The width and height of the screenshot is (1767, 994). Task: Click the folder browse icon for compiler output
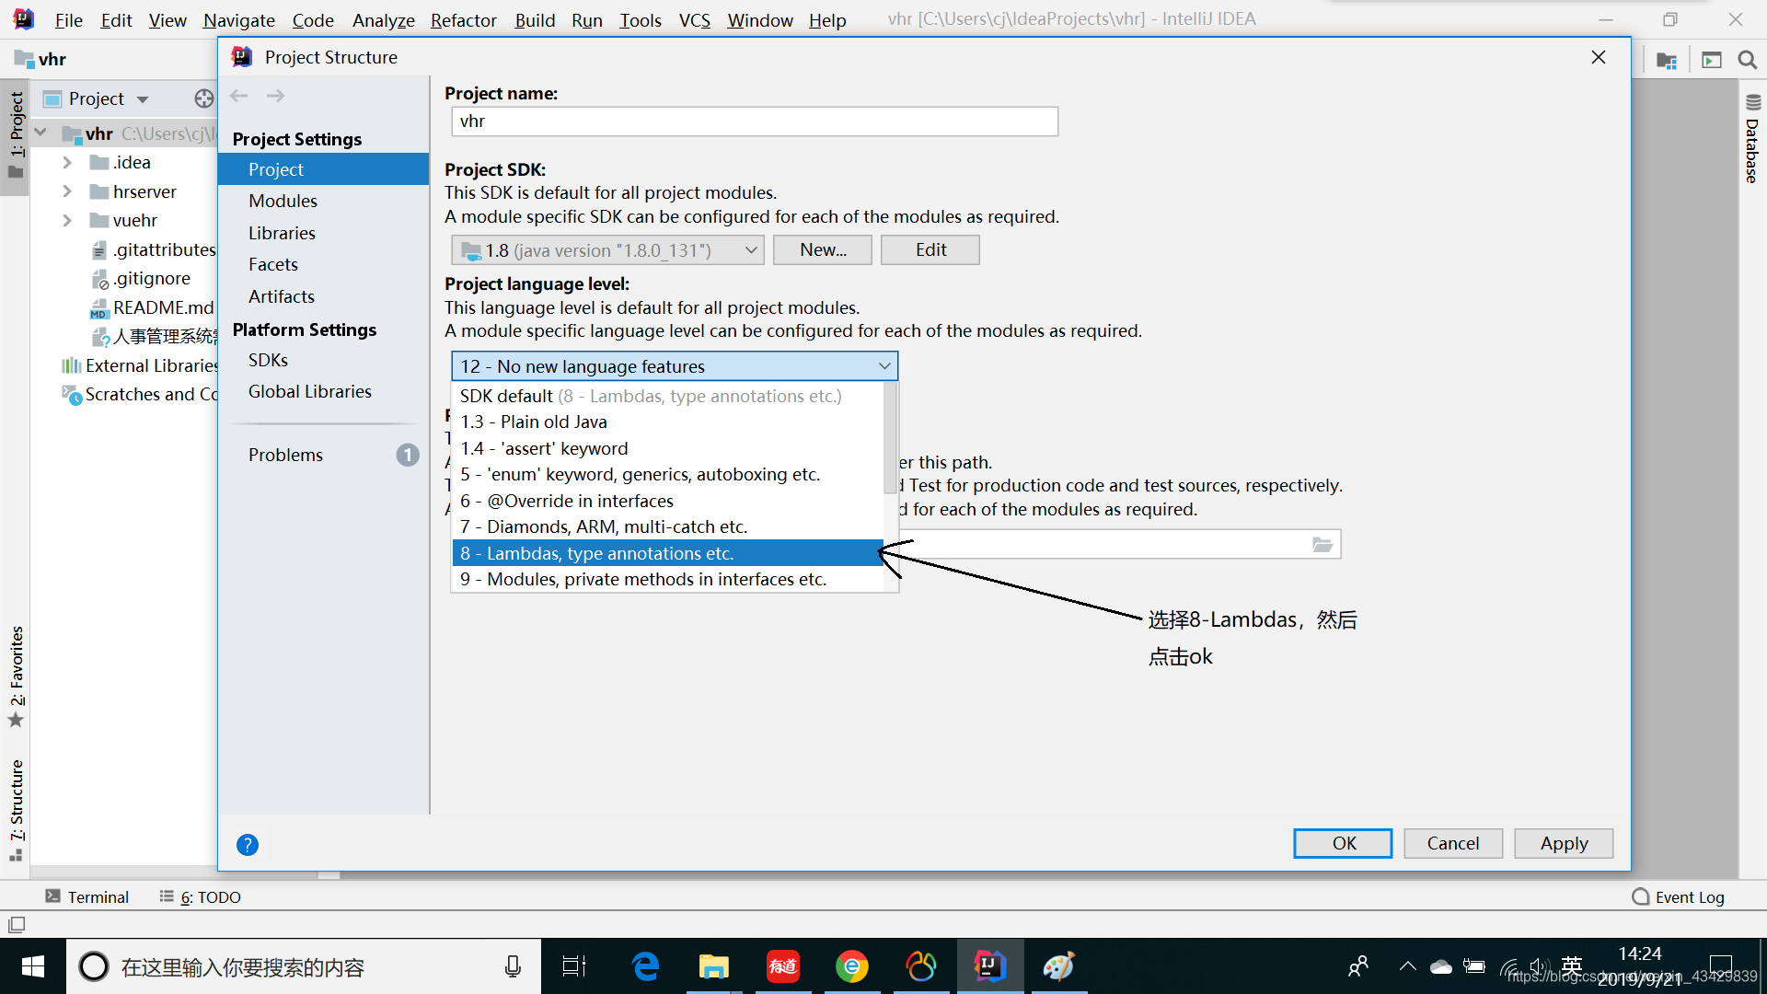tap(1322, 545)
